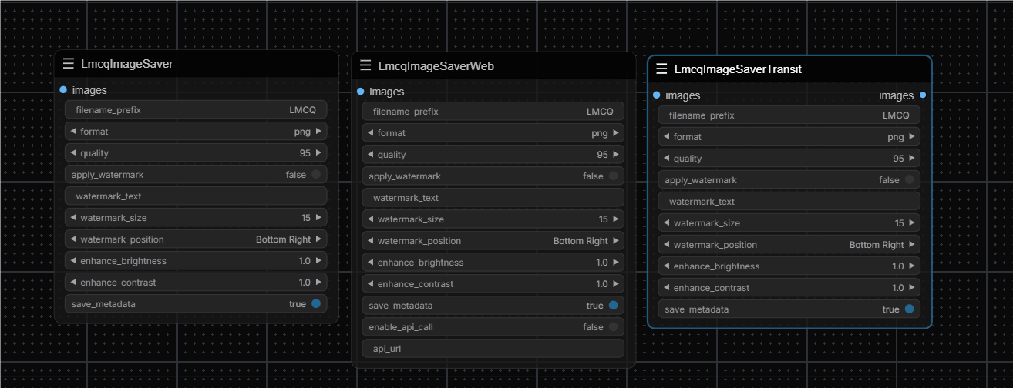Image resolution: width=1013 pixels, height=388 pixels.
Task: Previous format arrow in LmcqImageSaverWeb
Action: tap(370, 133)
